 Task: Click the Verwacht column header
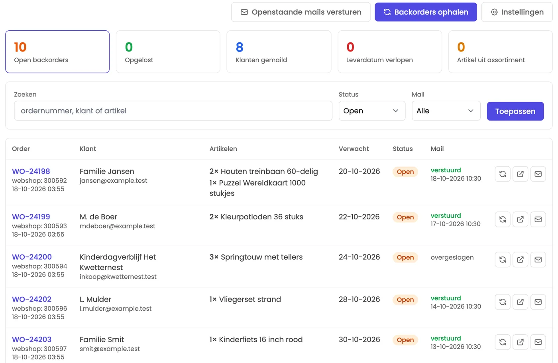(x=354, y=149)
